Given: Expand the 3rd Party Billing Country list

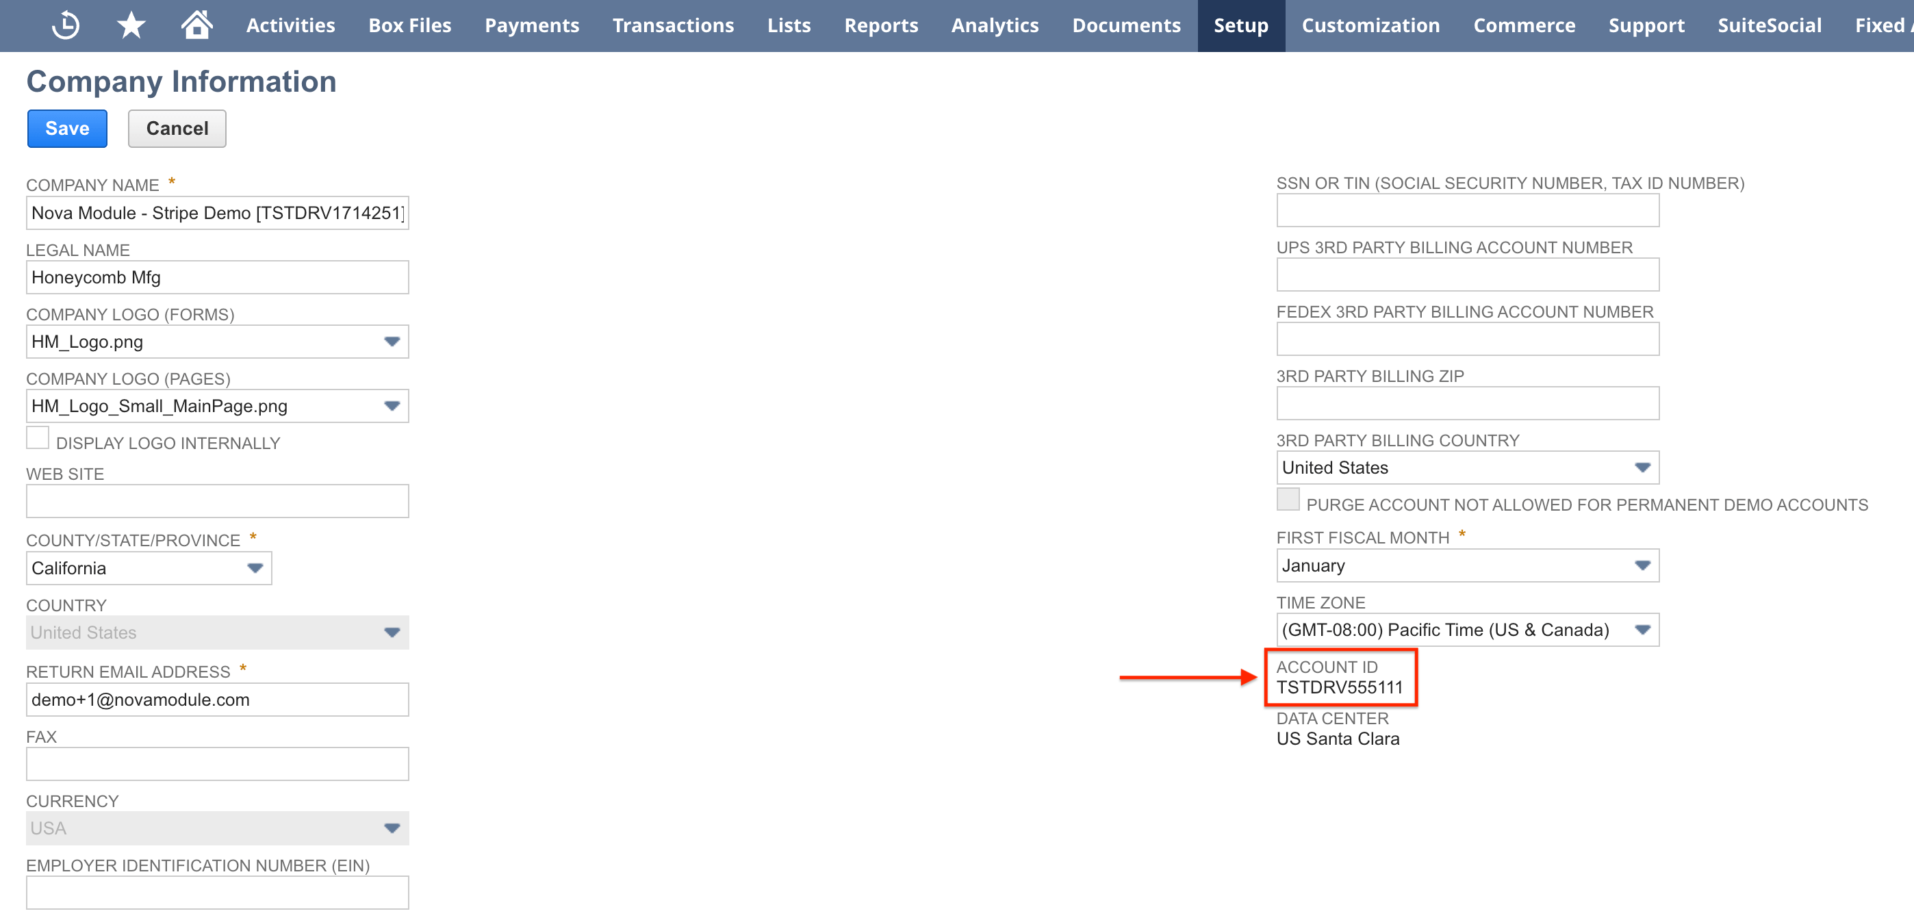Looking at the screenshot, I should coord(1642,468).
